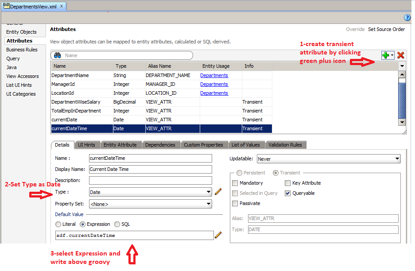The width and height of the screenshot is (415, 271).
Task: Open the dropdown arrow next to green plus
Action: (x=392, y=55)
